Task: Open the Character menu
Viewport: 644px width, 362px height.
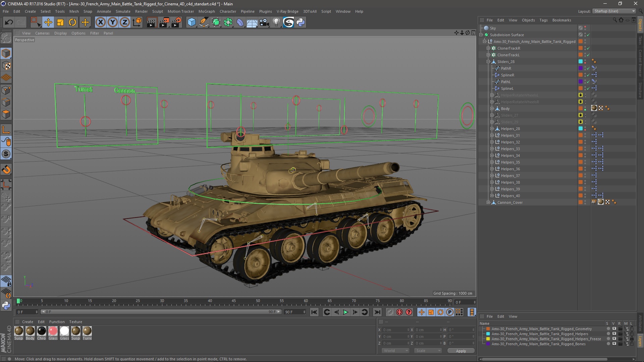Action: pyautogui.click(x=228, y=11)
